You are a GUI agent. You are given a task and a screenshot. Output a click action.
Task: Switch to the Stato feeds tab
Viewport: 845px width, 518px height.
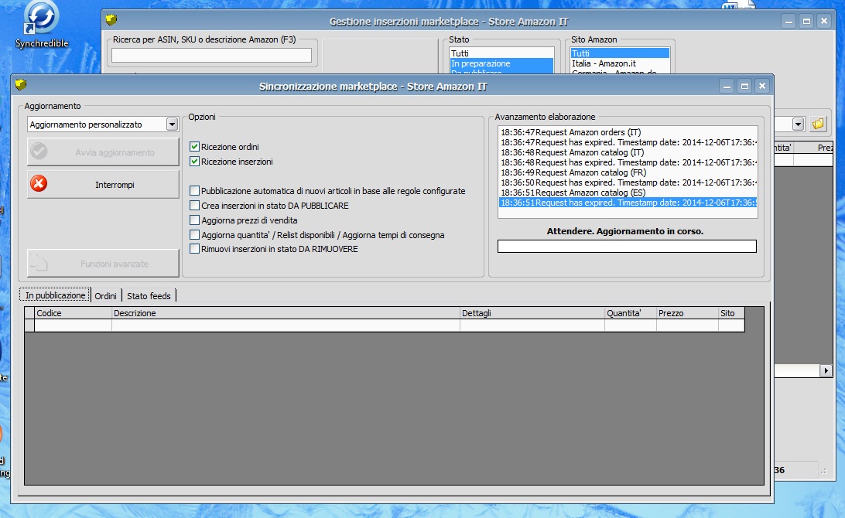[x=149, y=296]
